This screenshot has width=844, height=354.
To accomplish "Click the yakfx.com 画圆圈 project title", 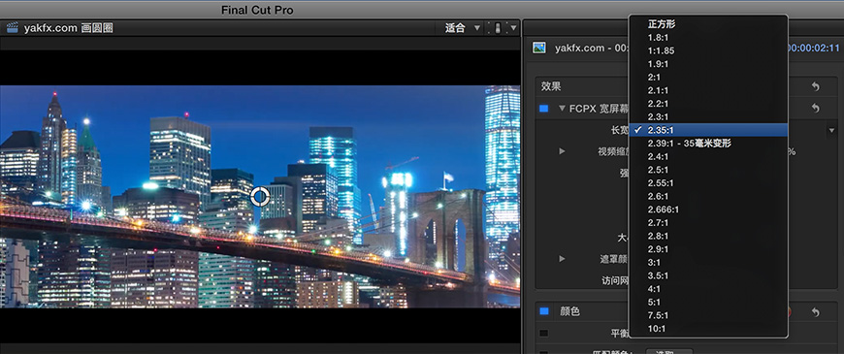I will point(68,28).
